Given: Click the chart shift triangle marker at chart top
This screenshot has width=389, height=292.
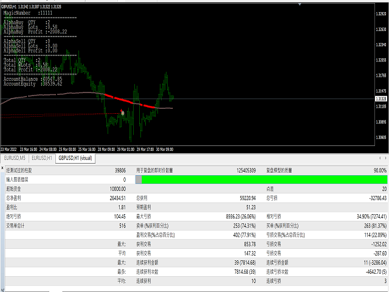Looking at the screenshot, I should (x=300, y=4).
